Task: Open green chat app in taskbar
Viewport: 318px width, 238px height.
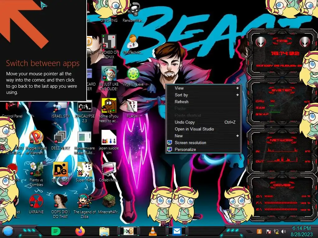Action: pyautogui.click(x=56, y=231)
